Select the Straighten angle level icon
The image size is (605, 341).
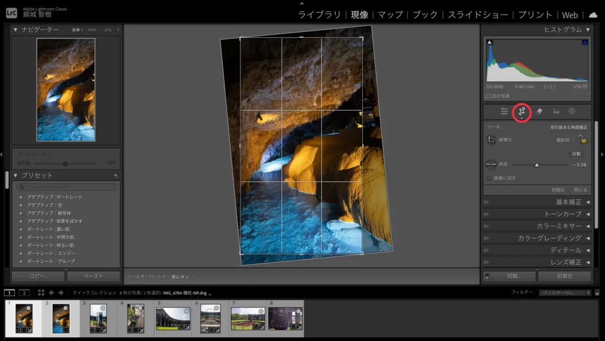pyautogui.click(x=490, y=164)
